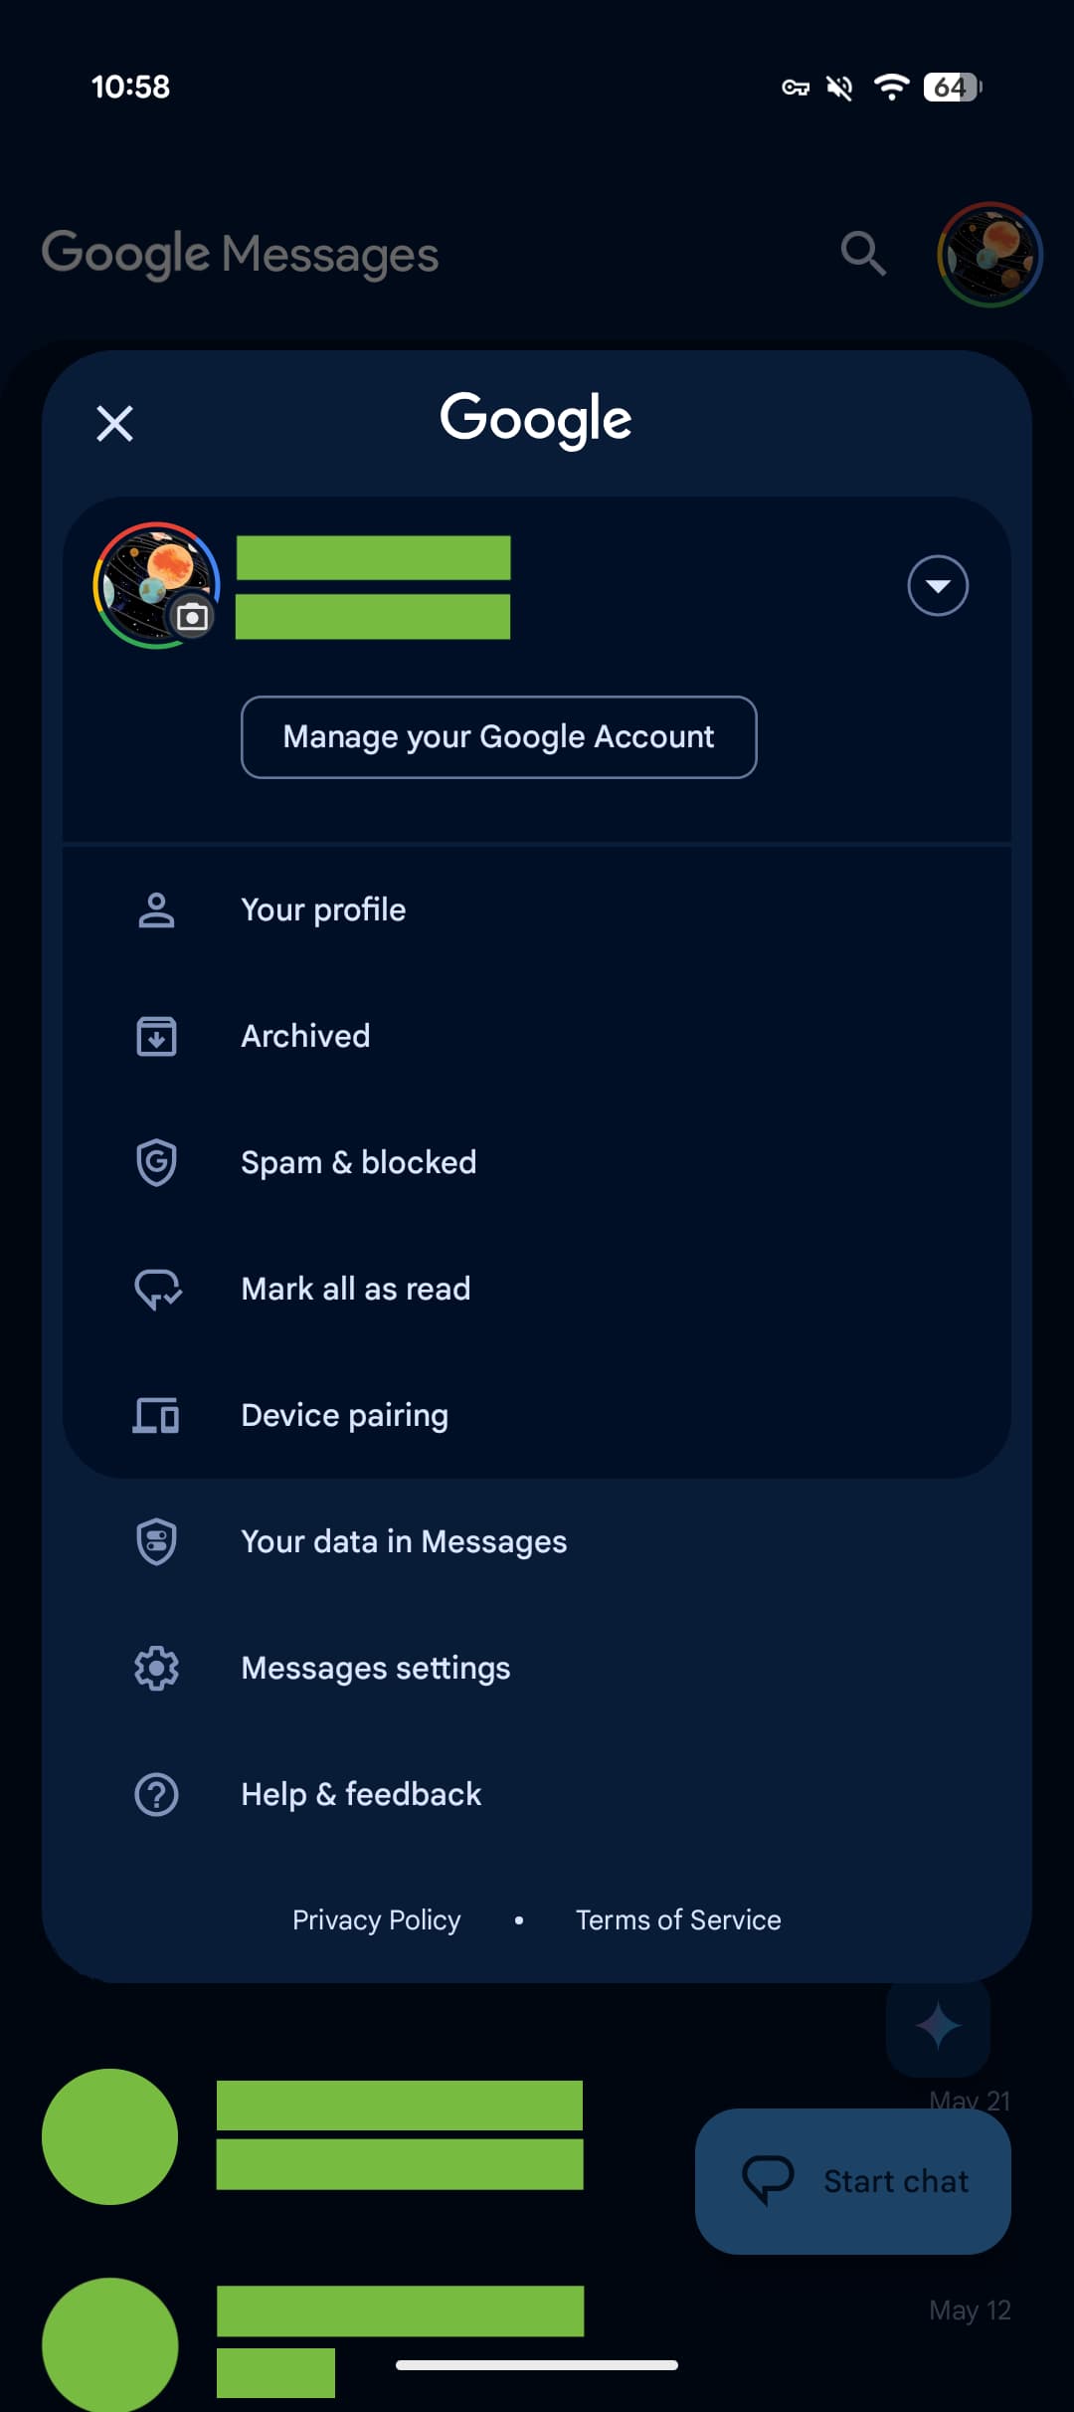Close the Google account menu

coord(114,424)
